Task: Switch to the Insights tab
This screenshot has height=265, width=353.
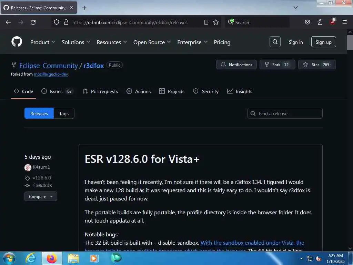Action: pos(240,91)
